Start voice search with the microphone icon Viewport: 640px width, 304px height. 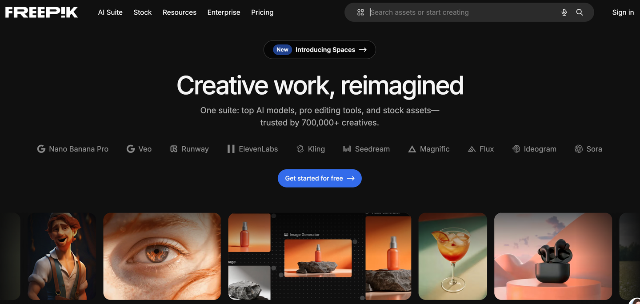[x=564, y=12]
